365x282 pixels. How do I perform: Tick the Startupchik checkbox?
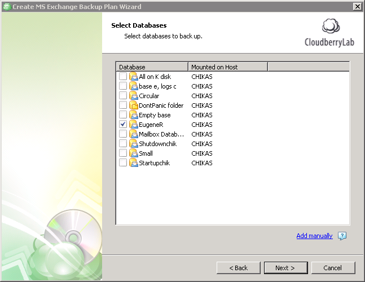[122, 162]
